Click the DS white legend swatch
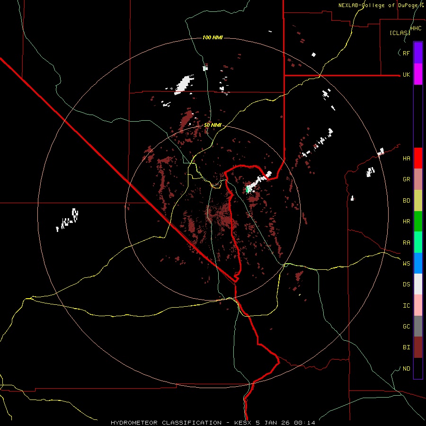Screen dimensions: 426x426 418,284
